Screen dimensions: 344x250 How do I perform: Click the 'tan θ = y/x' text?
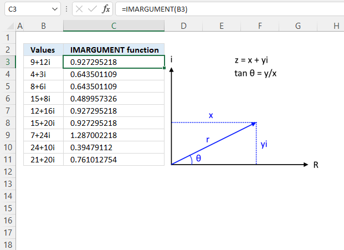coord(255,73)
